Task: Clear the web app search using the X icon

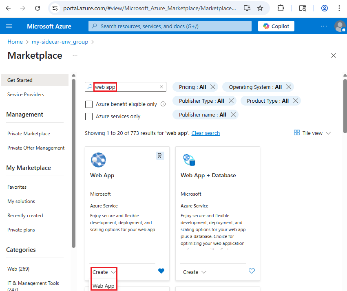Action: (x=161, y=87)
